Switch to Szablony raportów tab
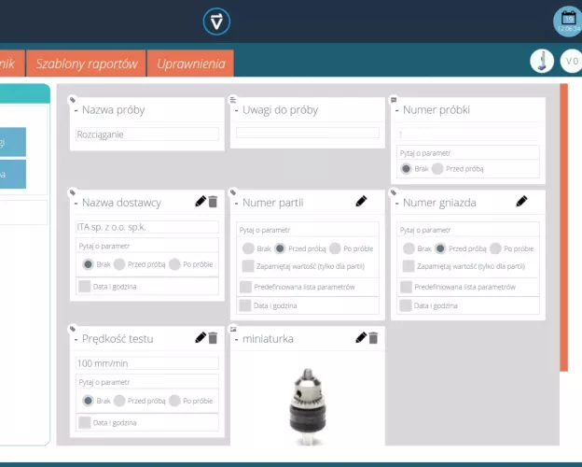582x467 pixels. pyautogui.click(x=87, y=64)
